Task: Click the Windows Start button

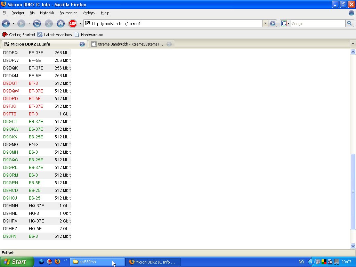Action: [x=17, y=262]
